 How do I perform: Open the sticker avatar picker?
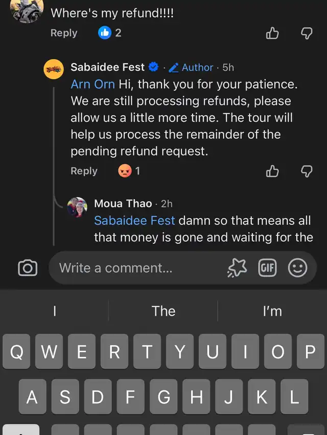tap(237, 268)
